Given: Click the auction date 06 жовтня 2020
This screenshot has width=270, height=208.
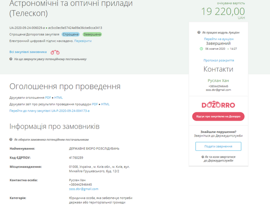Looking at the screenshot, I should (x=215, y=49).
